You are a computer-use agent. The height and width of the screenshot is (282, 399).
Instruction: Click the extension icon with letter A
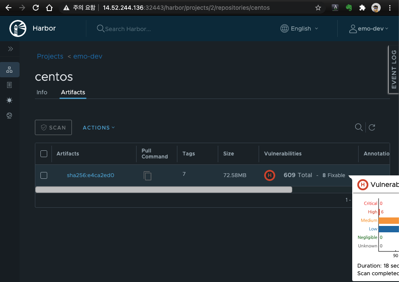click(x=335, y=8)
